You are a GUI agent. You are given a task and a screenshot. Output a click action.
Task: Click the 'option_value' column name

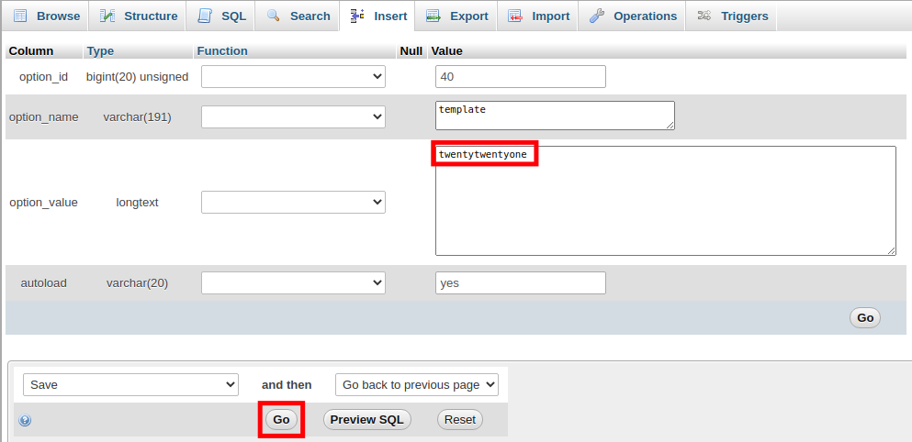pyautogui.click(x=43, y=203)
